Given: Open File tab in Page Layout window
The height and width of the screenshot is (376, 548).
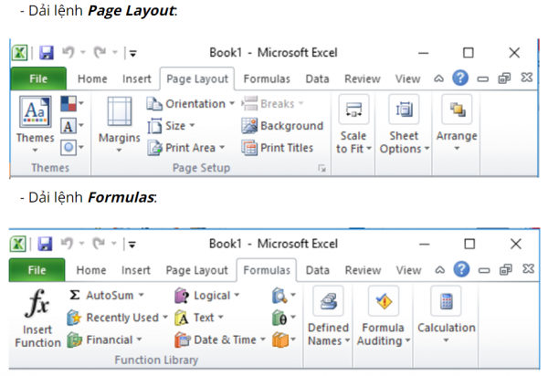Looking at the screenshot, I should [x=38, y=78].
